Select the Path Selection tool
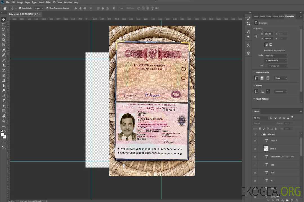The height and width of the screenshot is (202, 304). pos(3,106)
